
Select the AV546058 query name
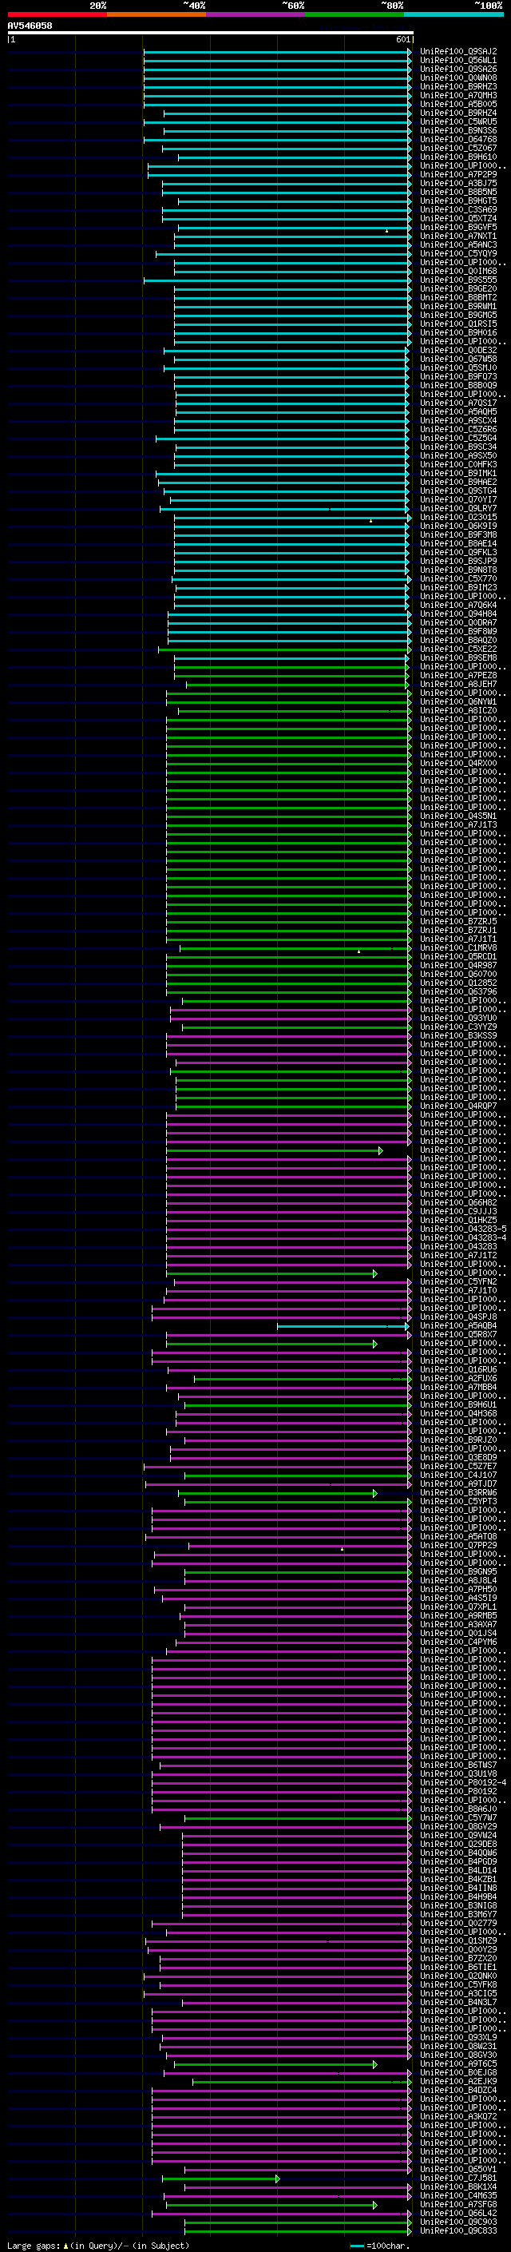click(x=30, y=26)
